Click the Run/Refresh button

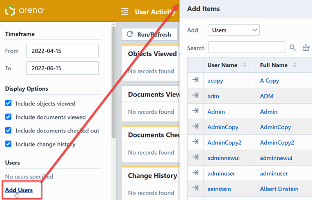click(x=150, y=34)
